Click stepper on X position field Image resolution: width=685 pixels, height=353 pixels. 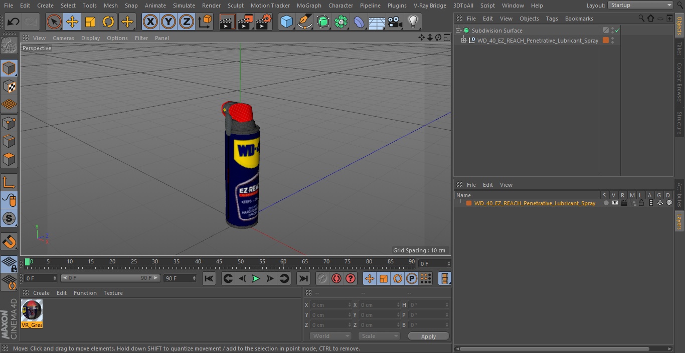(x=350, y=305)
